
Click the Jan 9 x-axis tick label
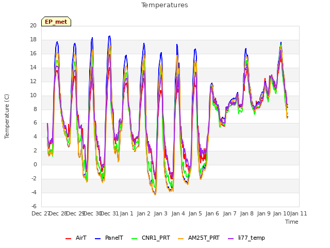pos(264,213)
